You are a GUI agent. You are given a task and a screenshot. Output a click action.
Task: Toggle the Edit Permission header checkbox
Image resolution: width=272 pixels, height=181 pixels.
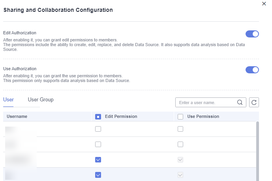[x=98, y=117]
